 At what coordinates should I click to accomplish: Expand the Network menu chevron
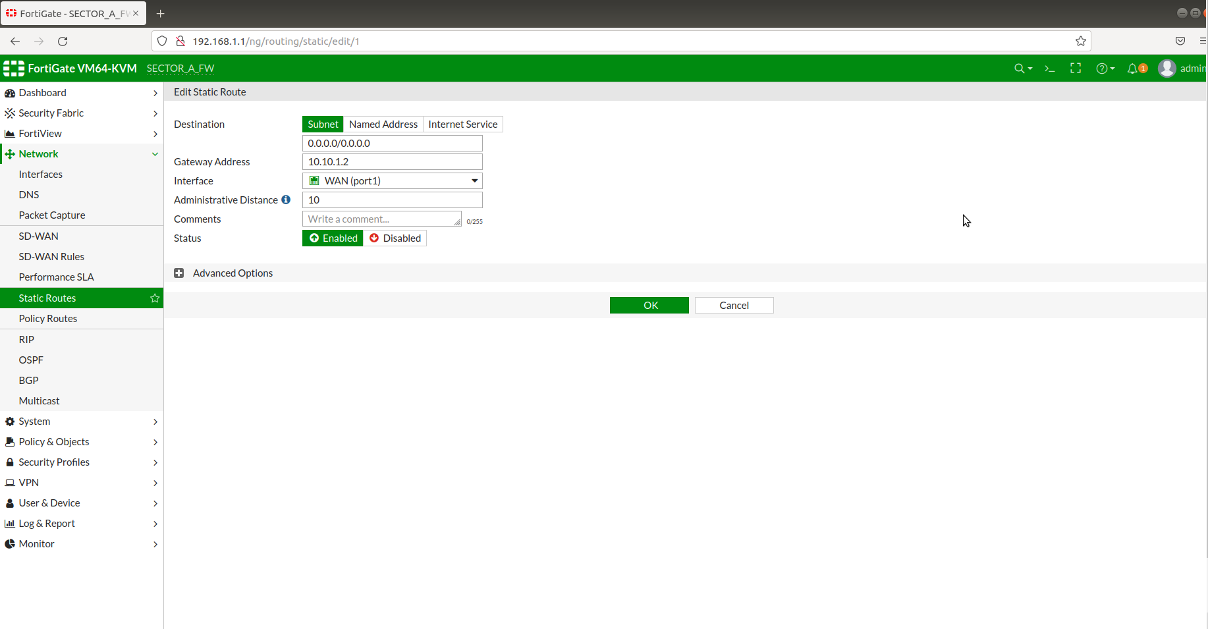coord(155,153)
